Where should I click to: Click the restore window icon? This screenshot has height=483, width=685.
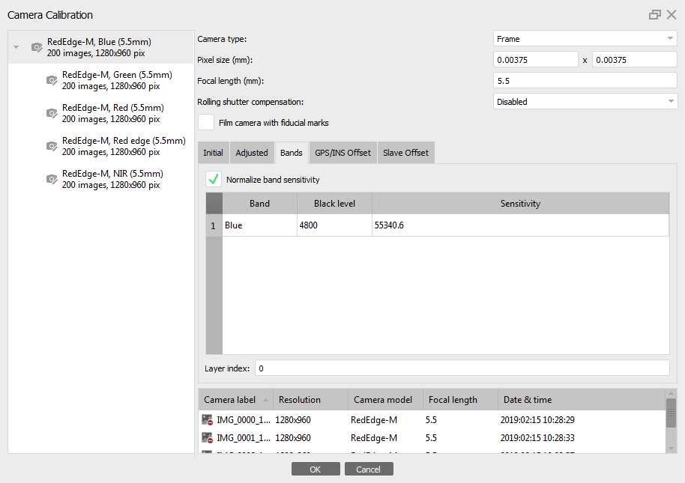point(654,15)
